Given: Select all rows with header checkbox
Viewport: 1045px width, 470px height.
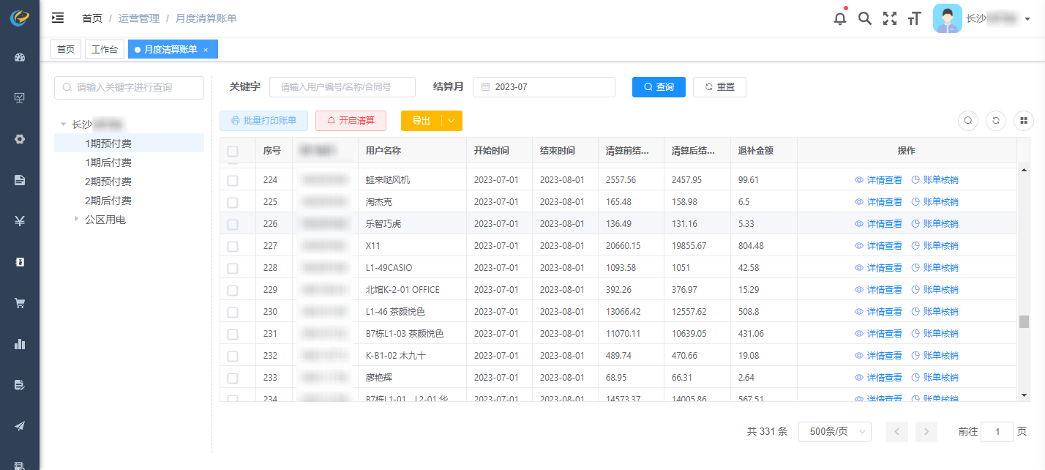Looking at the screenshot, I should pyautogui.click(x=233, y=152).
